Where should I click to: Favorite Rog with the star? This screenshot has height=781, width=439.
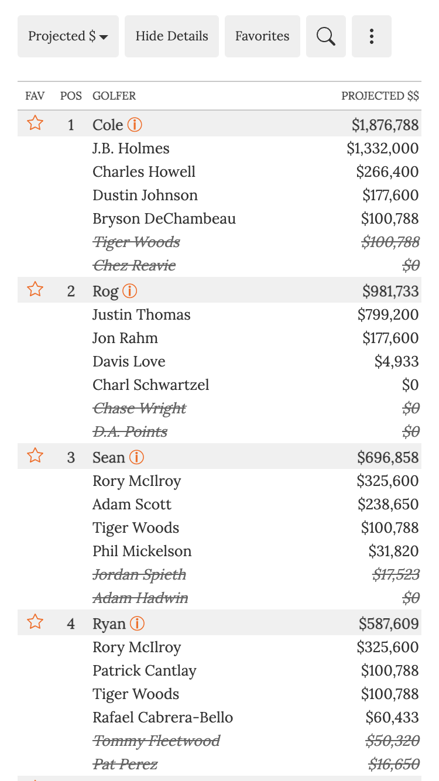(35, 289)
